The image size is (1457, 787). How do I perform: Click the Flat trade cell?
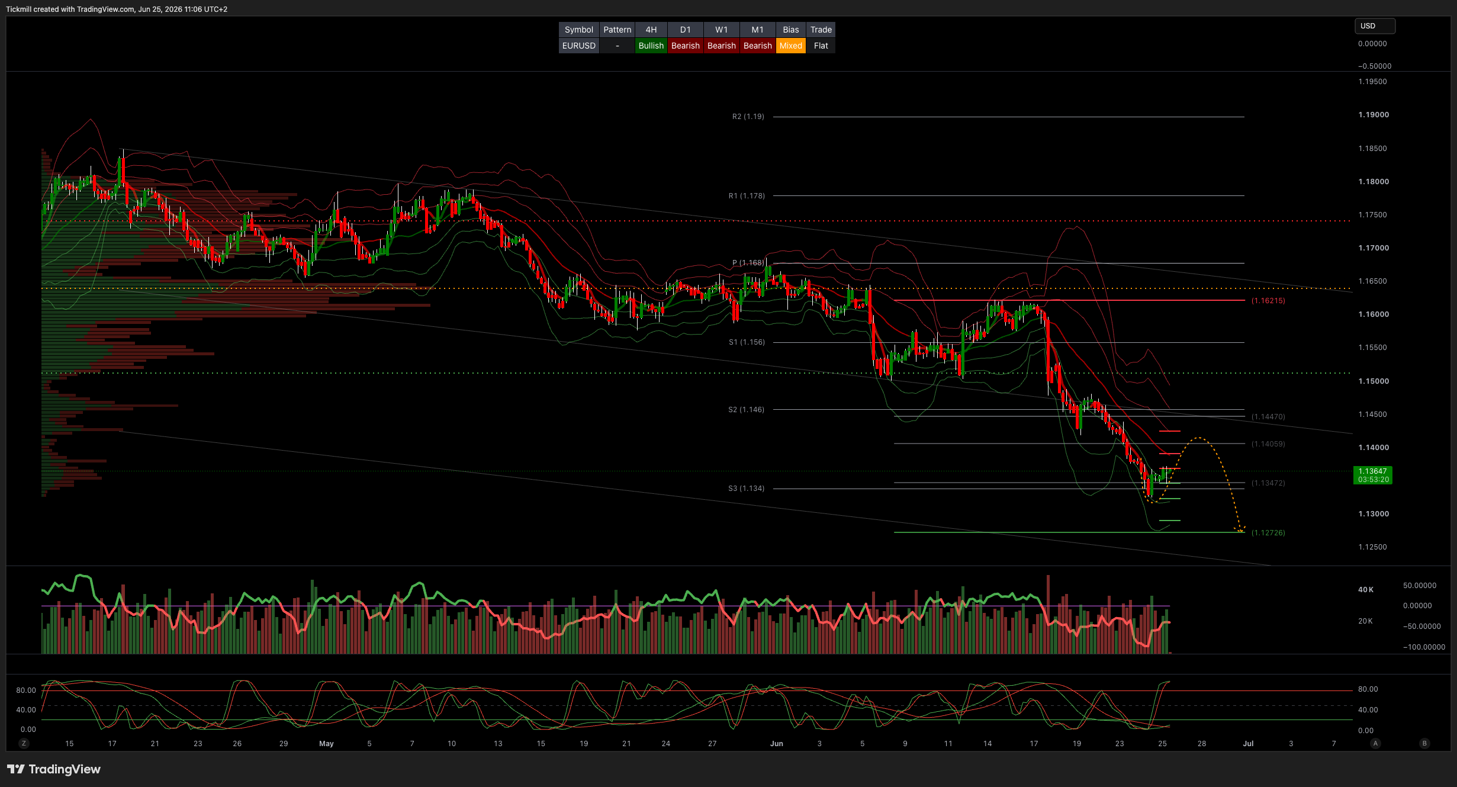(x=821, y=46)
